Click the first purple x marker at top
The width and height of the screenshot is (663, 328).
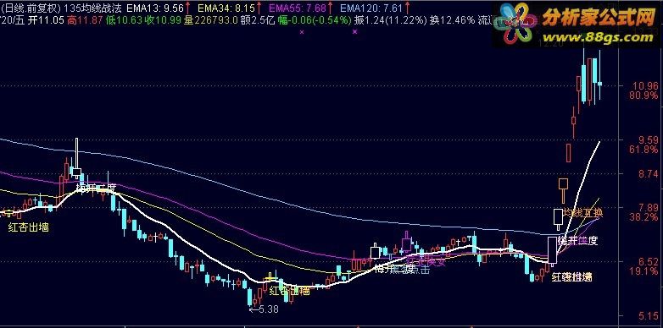302,31
